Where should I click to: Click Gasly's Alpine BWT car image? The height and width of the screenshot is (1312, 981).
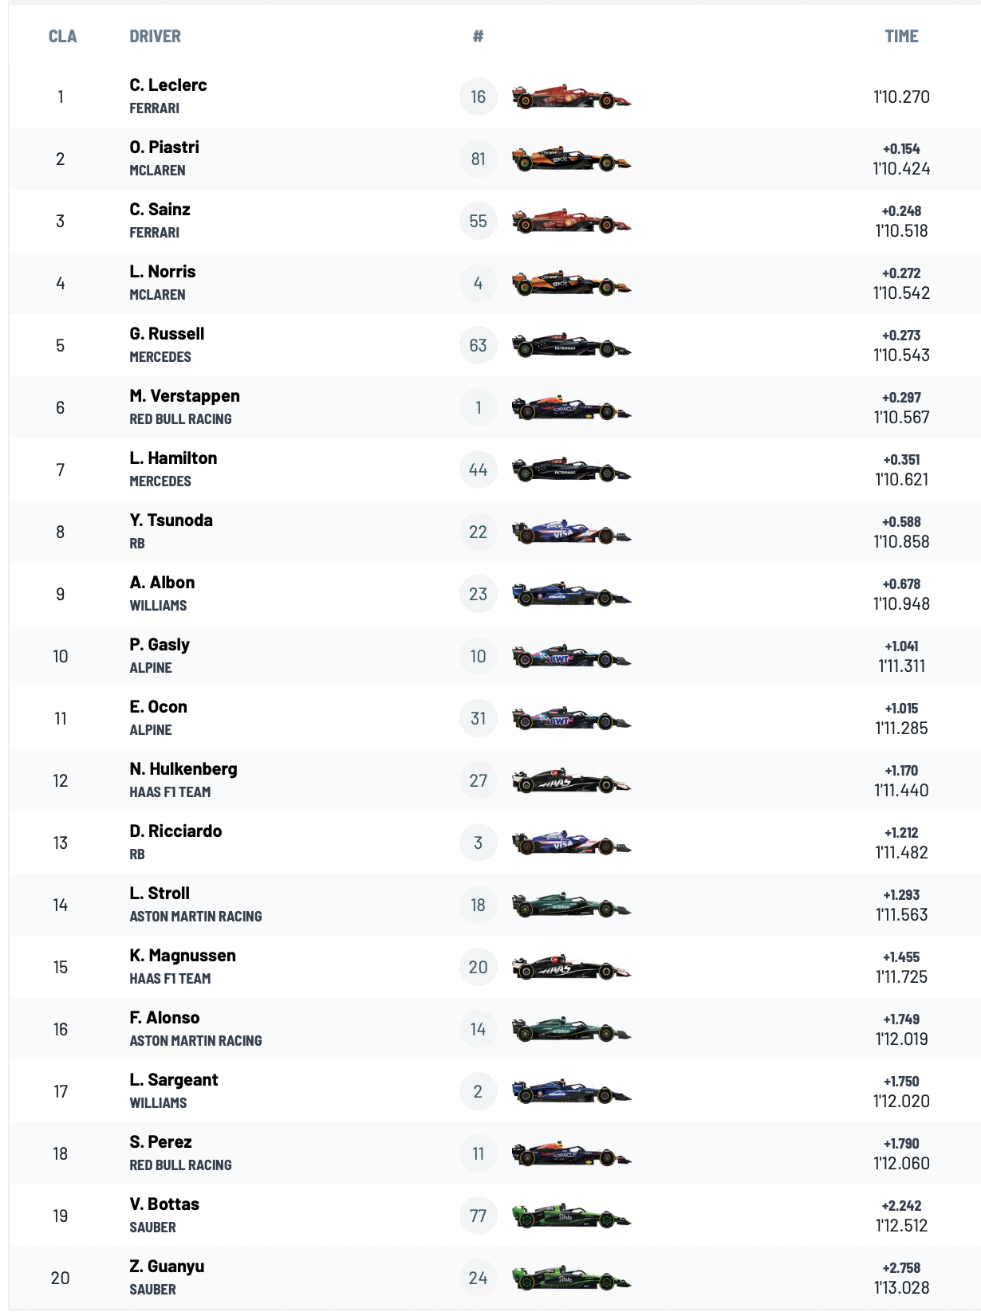571,656
